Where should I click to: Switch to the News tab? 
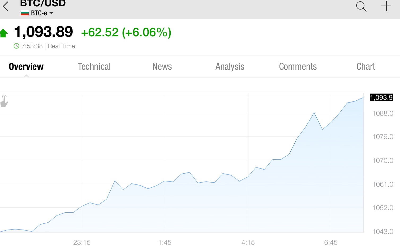pyautogui.click(x=162, y=67)
